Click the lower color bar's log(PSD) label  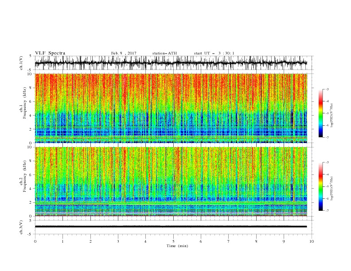pyautogui.click(x=332, y=188)
